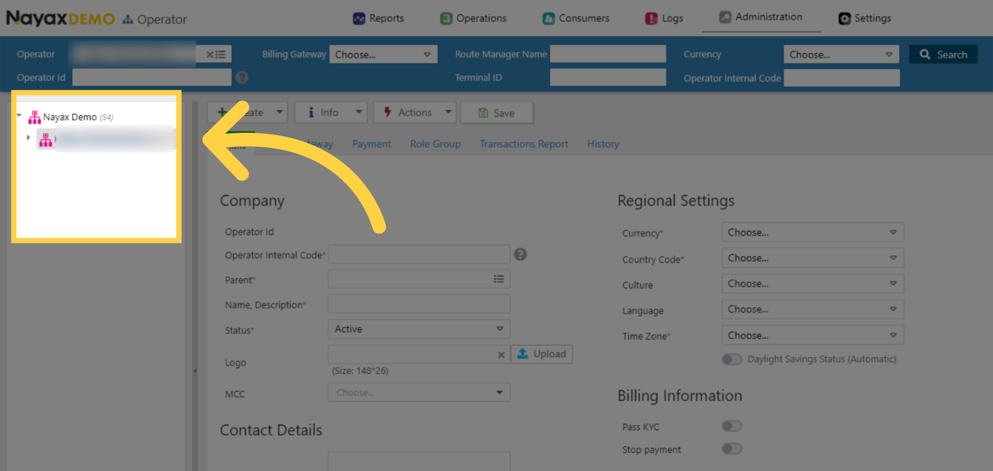Click the Operator hierarchy icon in header
993x471 pixels.
tap(128, 20)
